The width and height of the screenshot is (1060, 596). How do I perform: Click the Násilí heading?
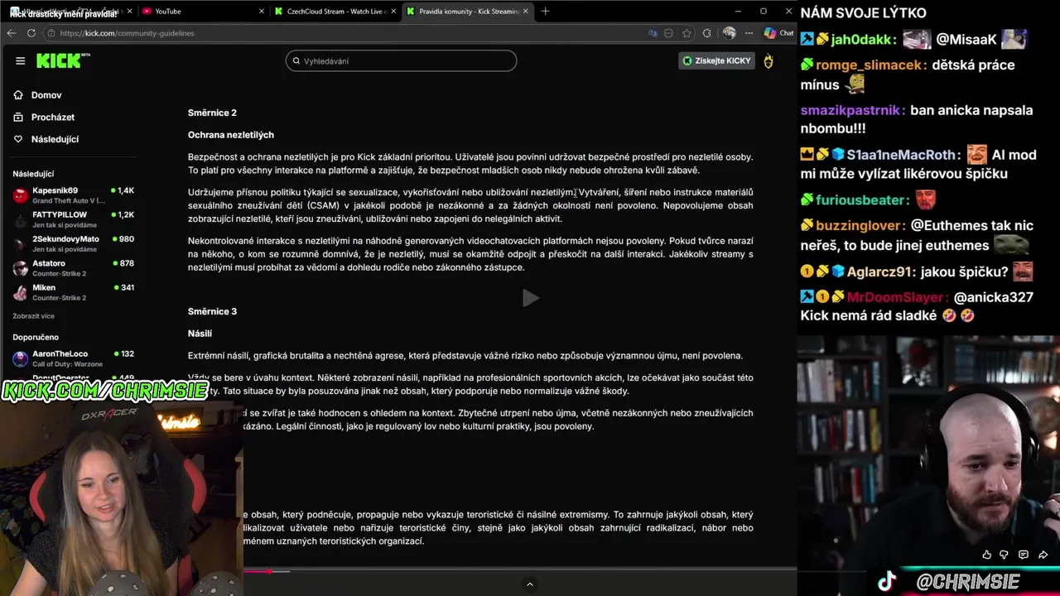(200, 334)
